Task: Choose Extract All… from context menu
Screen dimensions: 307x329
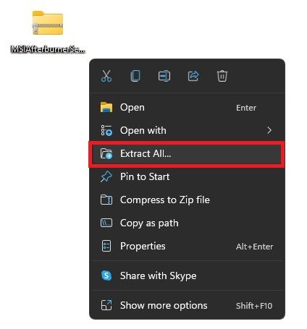Action: coord(187,154)
